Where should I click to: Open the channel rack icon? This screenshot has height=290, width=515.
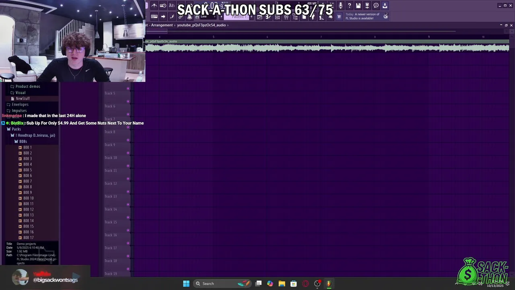(x=277, y=17)
